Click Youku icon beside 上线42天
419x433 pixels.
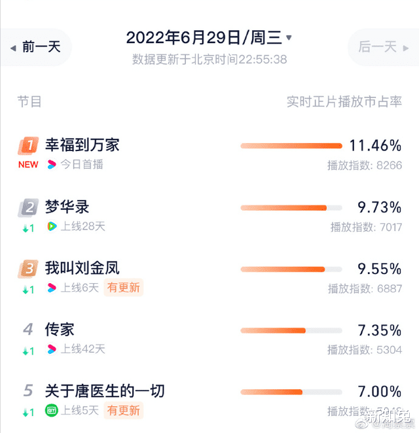click(52, 349)
